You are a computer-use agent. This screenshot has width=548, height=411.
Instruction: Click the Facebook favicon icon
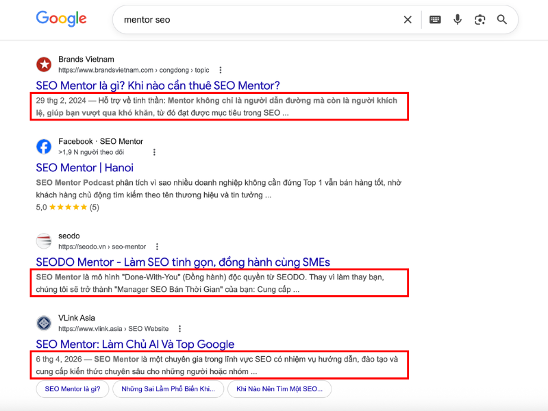click(44, 147)
